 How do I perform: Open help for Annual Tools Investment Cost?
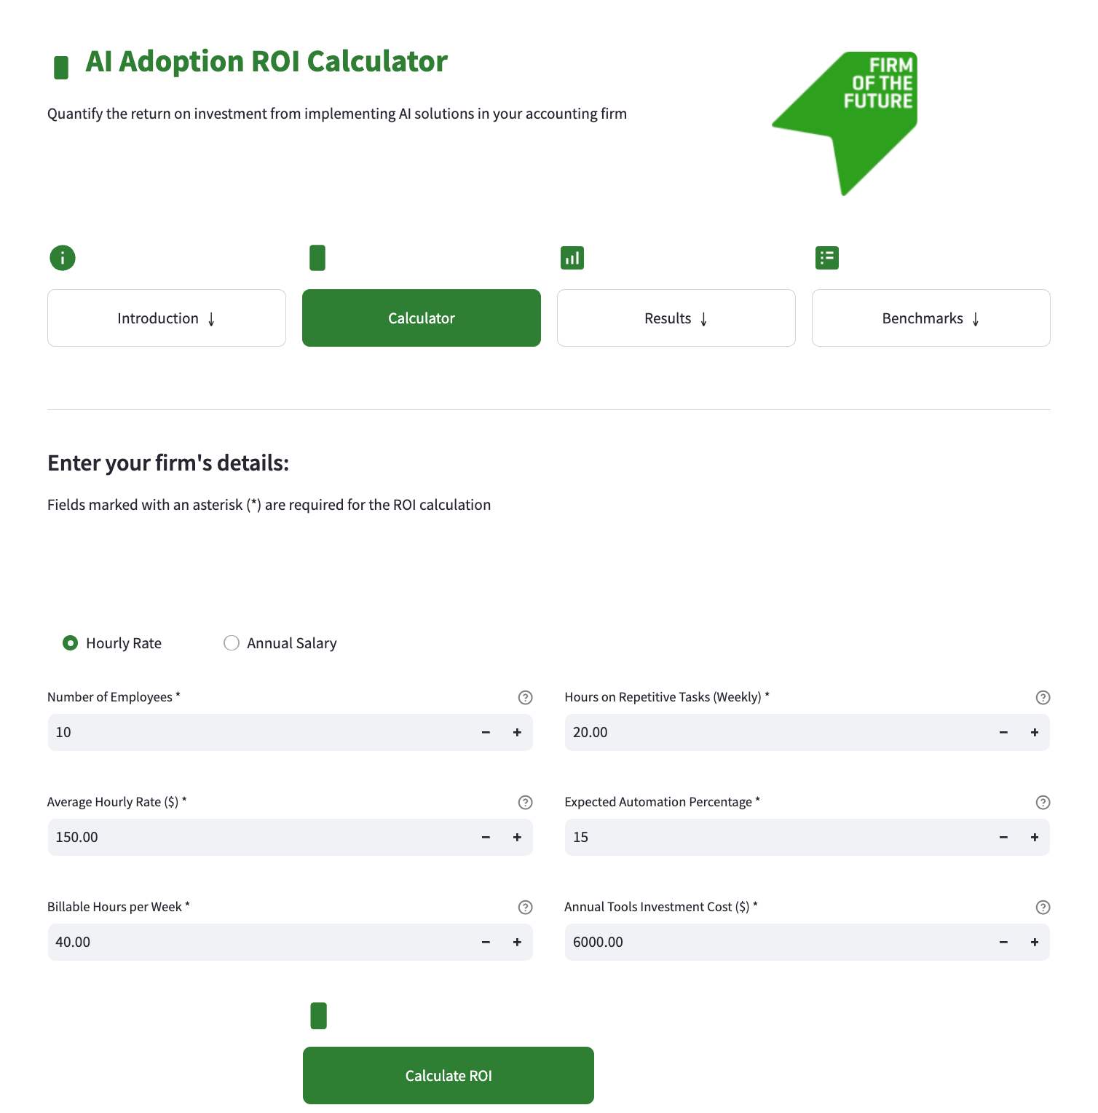pos(1043,907)
